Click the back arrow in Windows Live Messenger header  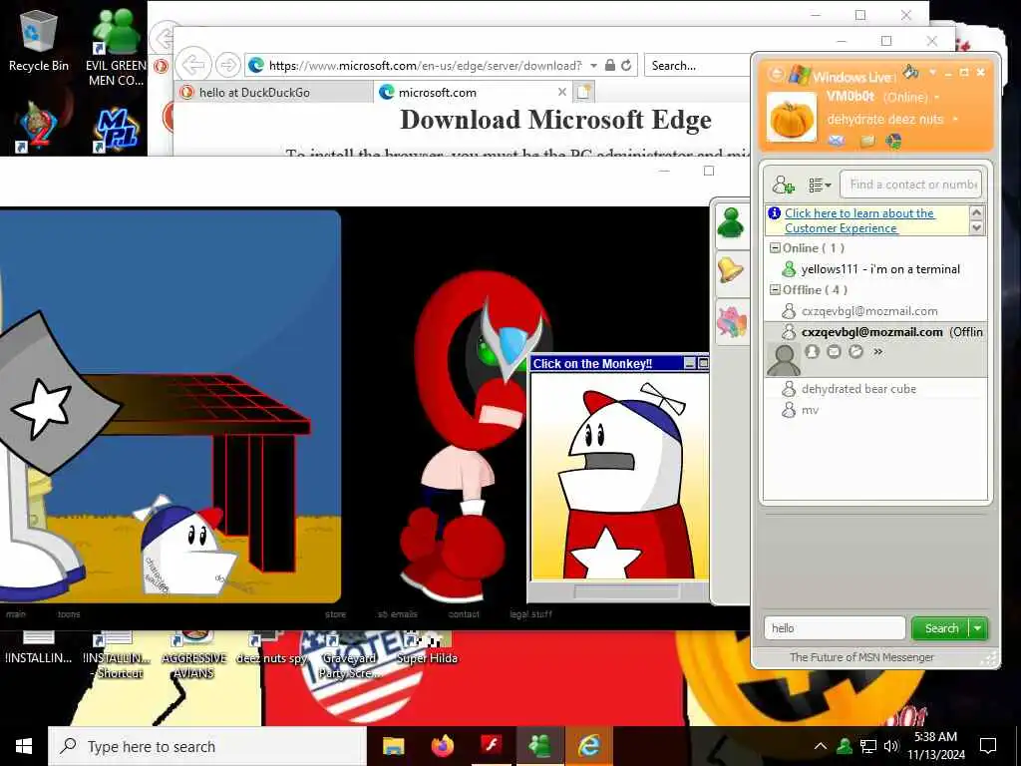pyautogui.click(x=776, y=74)
